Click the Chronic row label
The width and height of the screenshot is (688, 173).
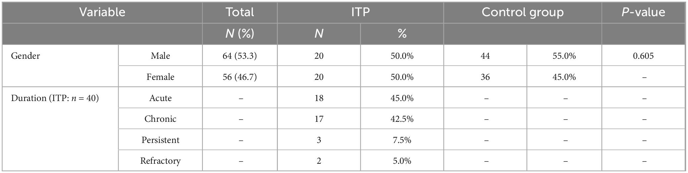click(x=160, y=119)
